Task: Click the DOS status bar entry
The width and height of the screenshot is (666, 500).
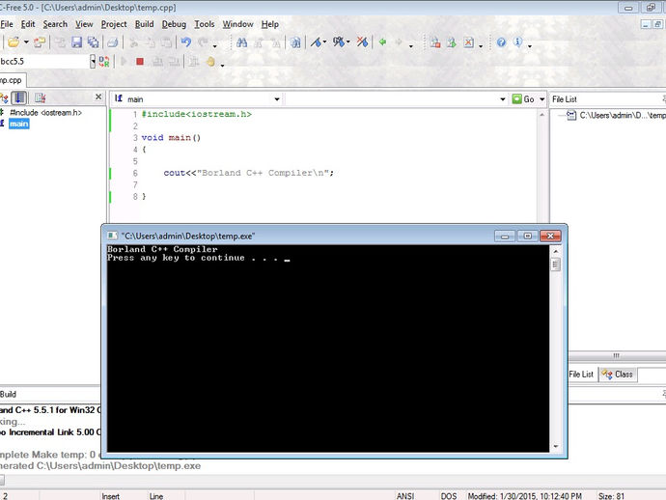Action: click(x=449, y=496)
